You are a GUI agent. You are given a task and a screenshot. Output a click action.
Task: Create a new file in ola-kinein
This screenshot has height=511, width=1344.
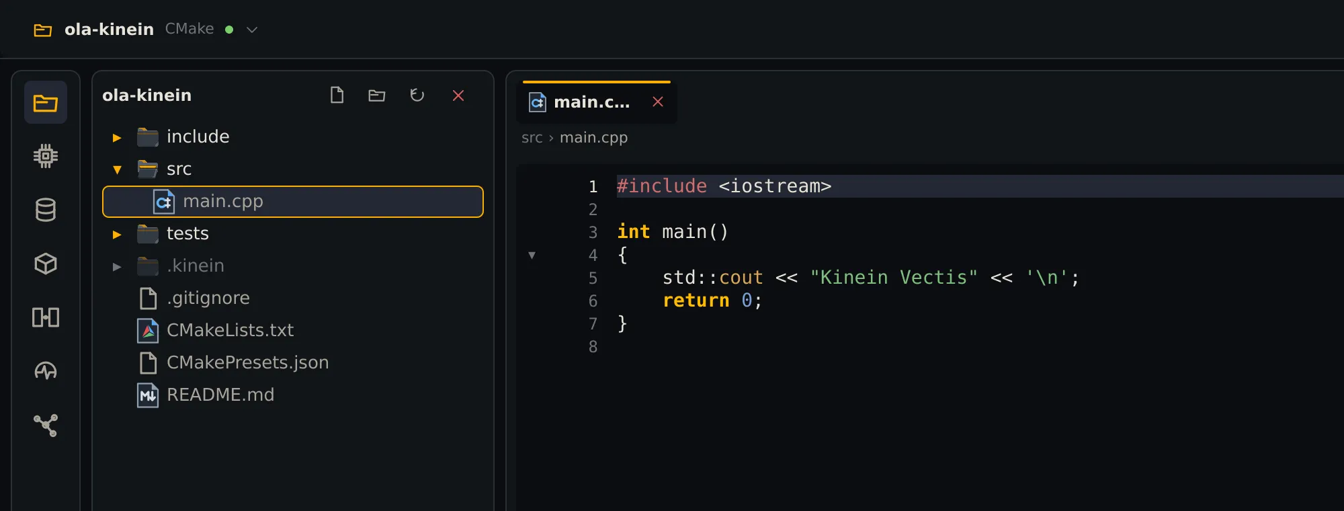337,95
